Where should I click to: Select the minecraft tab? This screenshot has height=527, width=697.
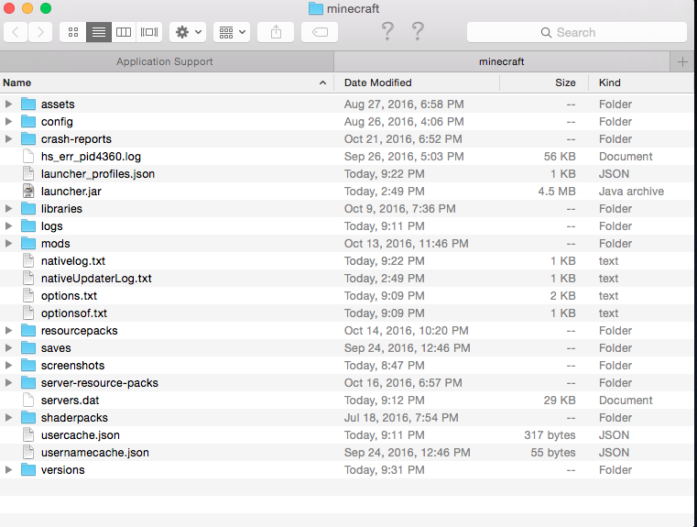click(x=501, y=61)
